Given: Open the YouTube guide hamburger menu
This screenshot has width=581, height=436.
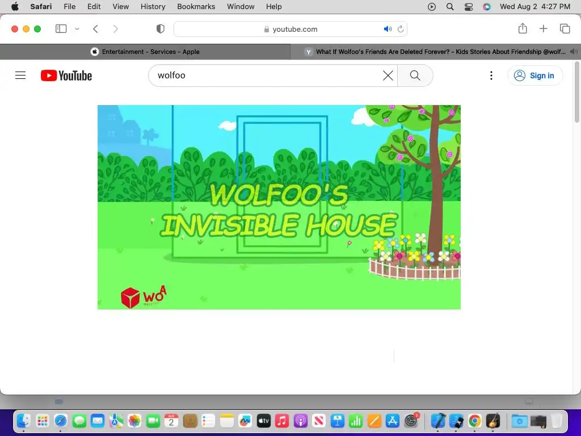Looking at the screenshot, I should pos(20,76).
